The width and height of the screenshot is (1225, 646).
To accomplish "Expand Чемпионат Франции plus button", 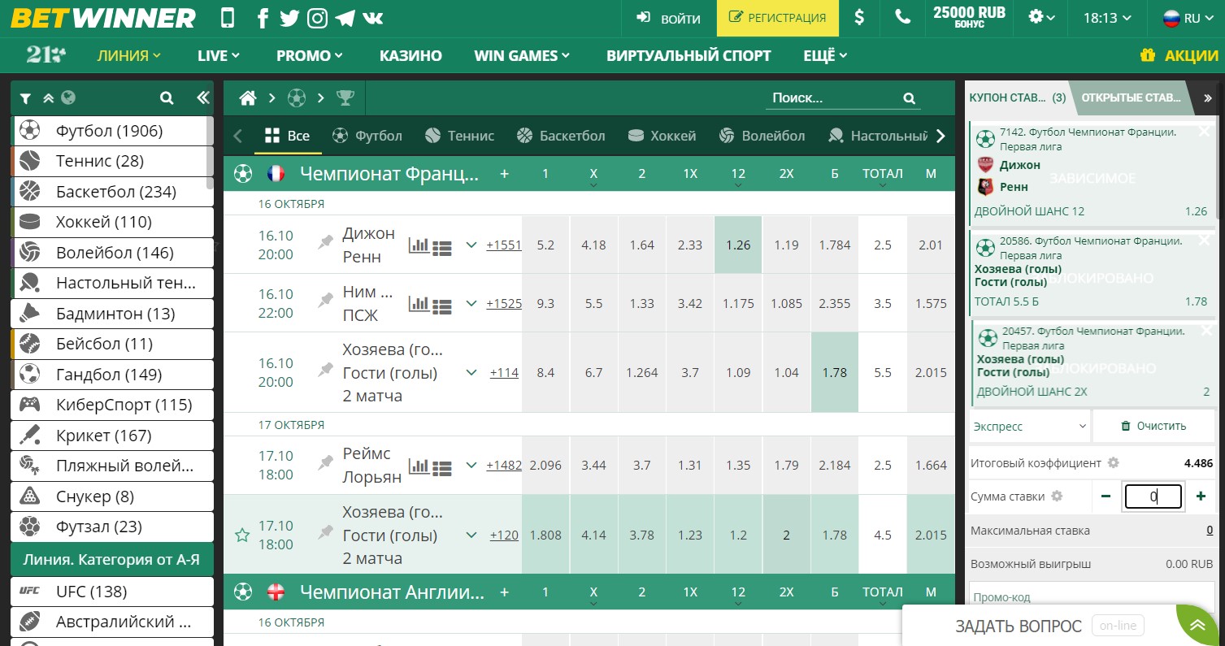I will coord(504,173).
